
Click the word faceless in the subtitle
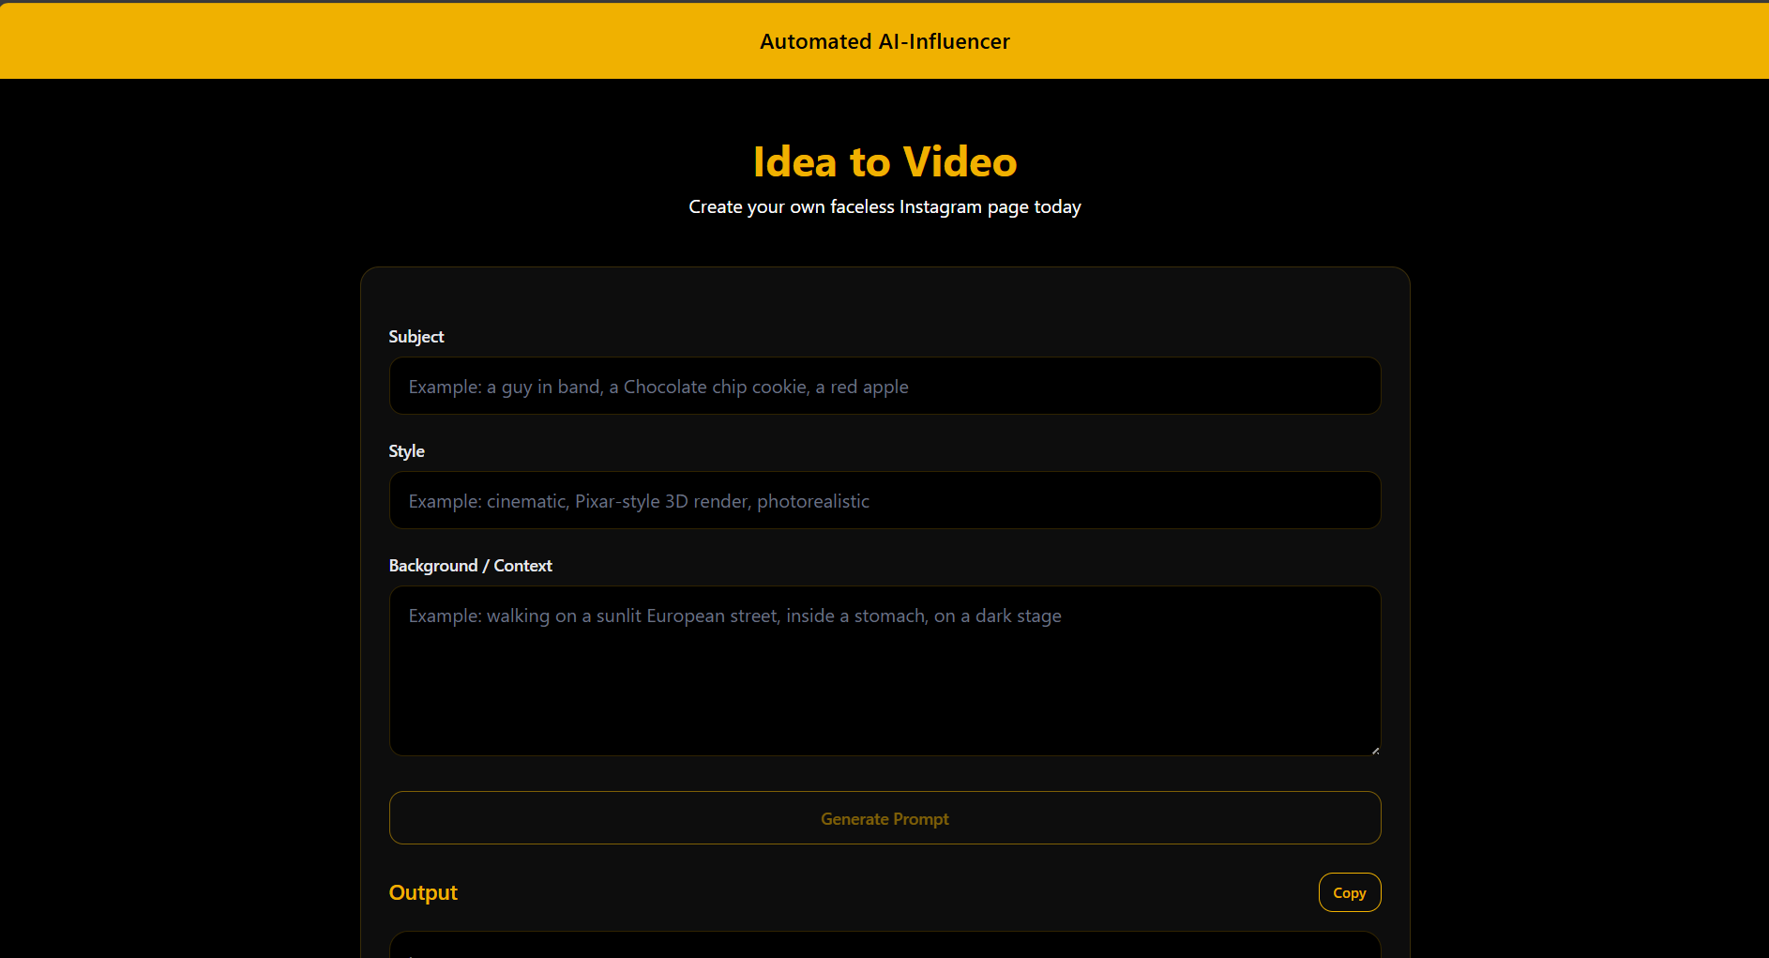pos(862,206)
